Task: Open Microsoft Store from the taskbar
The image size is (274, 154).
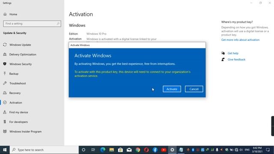Action: [120, 150]
